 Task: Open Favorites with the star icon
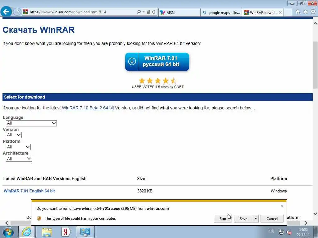point(305,12)
